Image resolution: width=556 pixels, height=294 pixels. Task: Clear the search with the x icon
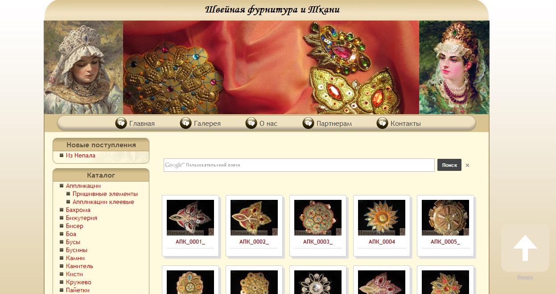467,165
